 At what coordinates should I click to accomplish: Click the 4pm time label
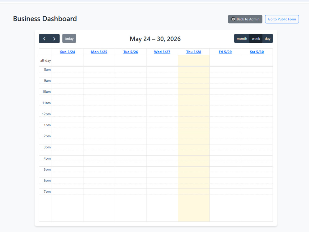click(47, 158)
